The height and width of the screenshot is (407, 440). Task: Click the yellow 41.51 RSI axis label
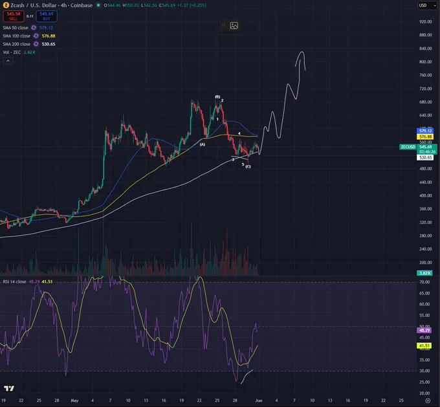424,346
